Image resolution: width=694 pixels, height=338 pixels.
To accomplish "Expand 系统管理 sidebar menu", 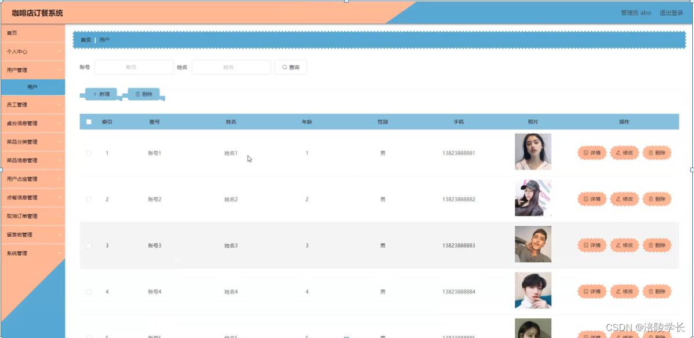I will pos(32,253).
